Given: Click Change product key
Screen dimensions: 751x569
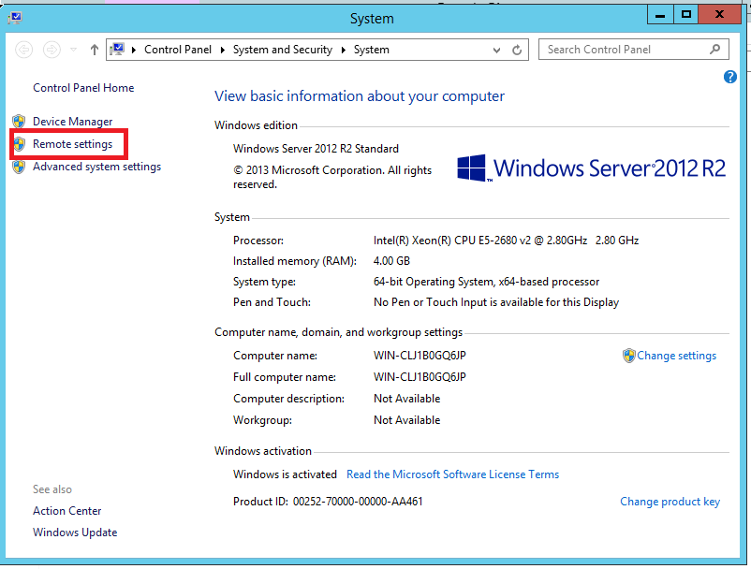Looking at the screenshot, I should pos(670,502).
